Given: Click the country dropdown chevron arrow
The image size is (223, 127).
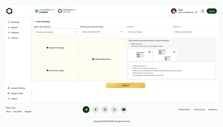Looking at the screenshot, I should tap(75, 32).
